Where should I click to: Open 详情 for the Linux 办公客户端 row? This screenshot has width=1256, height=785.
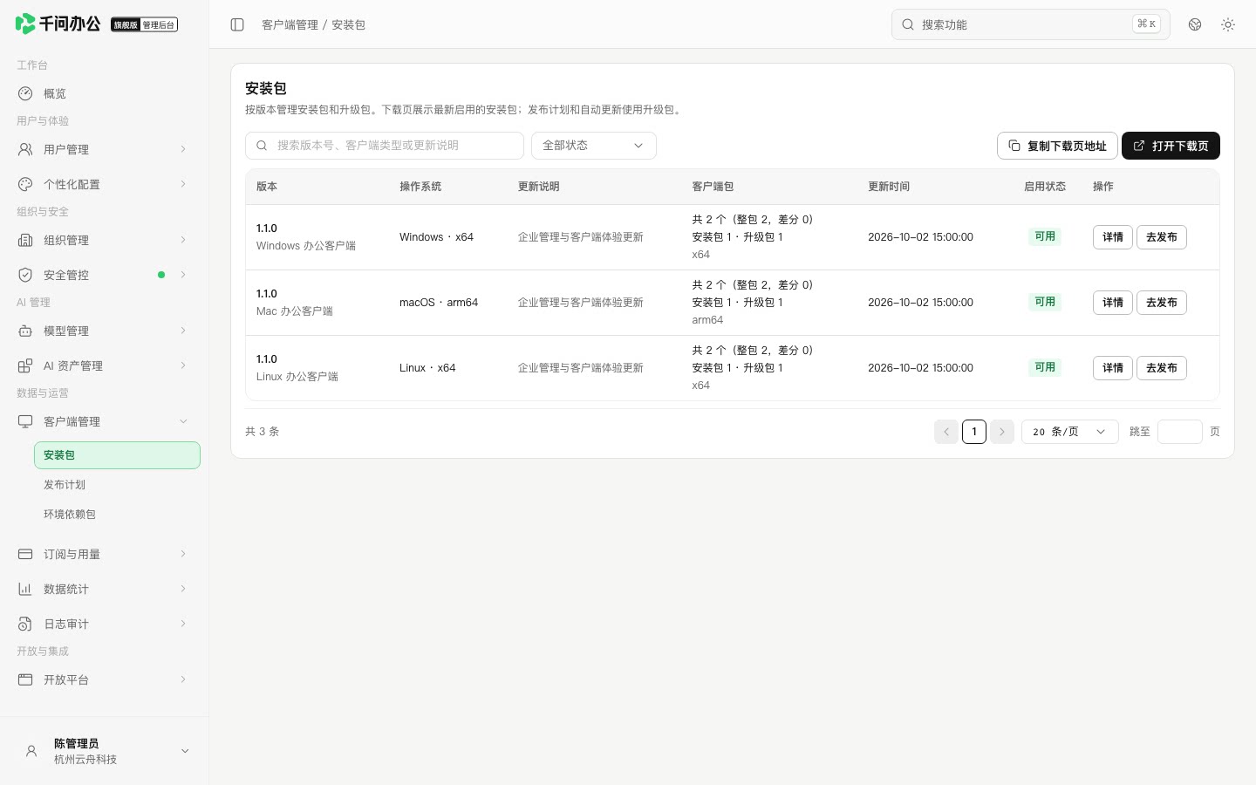pyautogui.click(x=1113, y=368)
